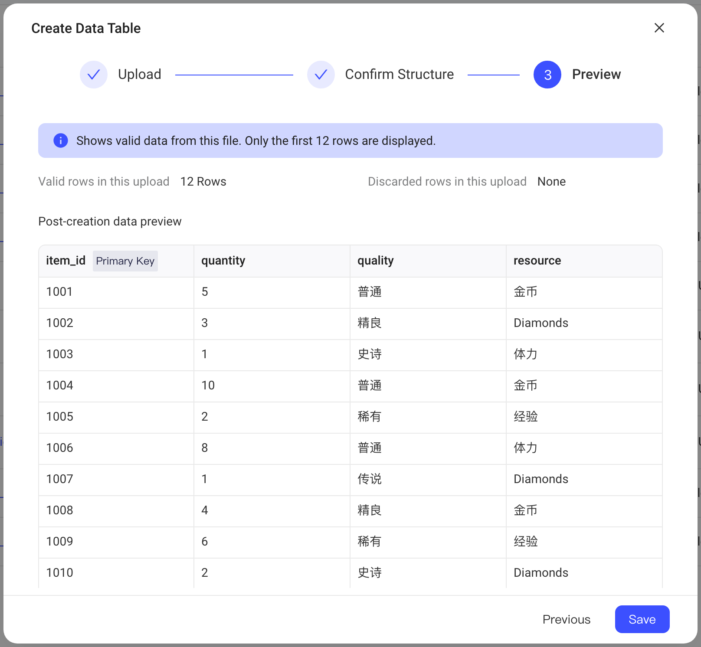Click resource 体力 in row 1006

[x=584, y=449]
